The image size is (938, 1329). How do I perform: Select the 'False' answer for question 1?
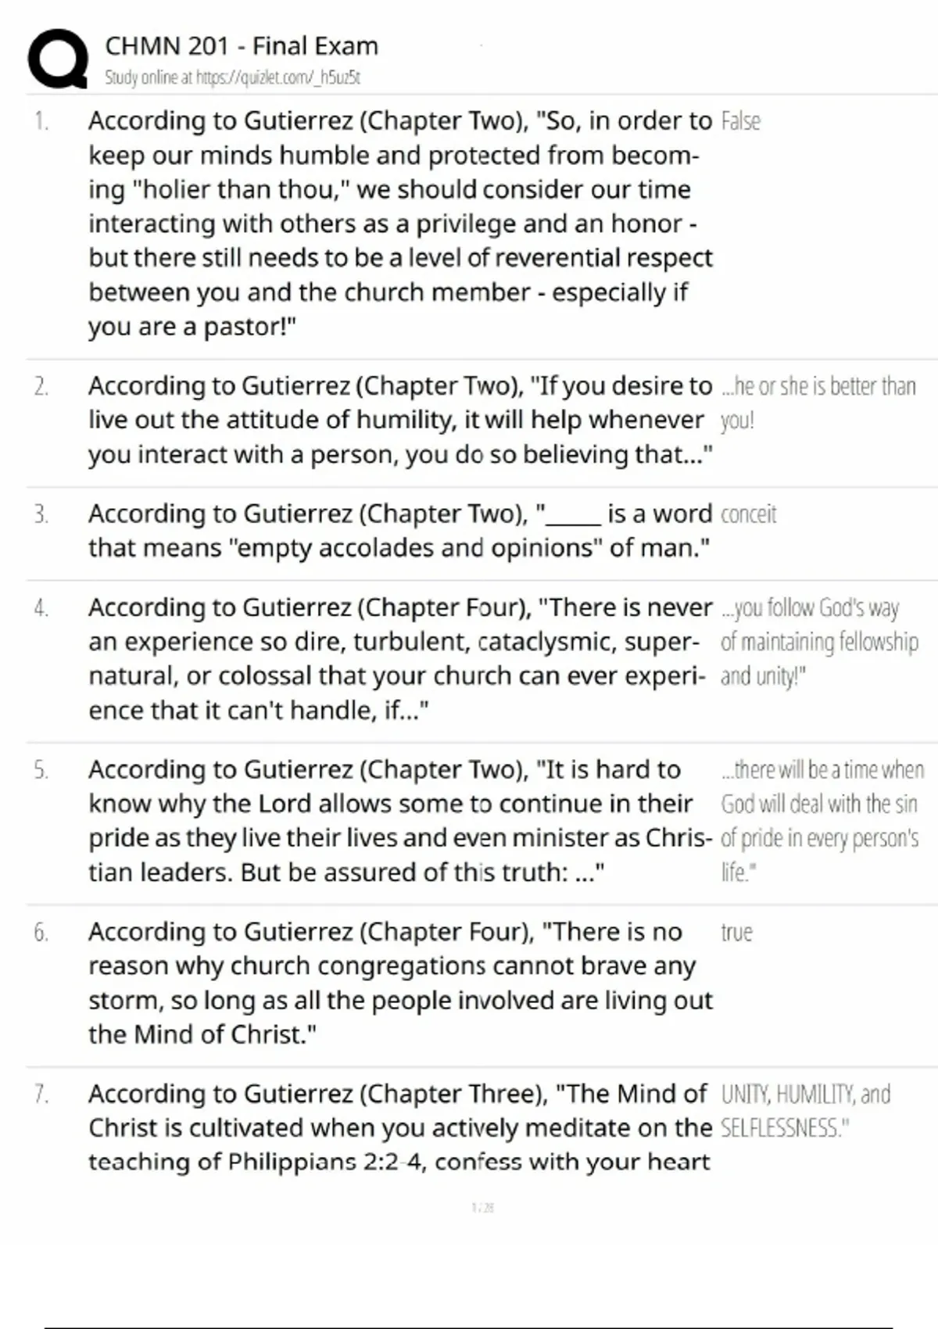click(x=740, y=121)
